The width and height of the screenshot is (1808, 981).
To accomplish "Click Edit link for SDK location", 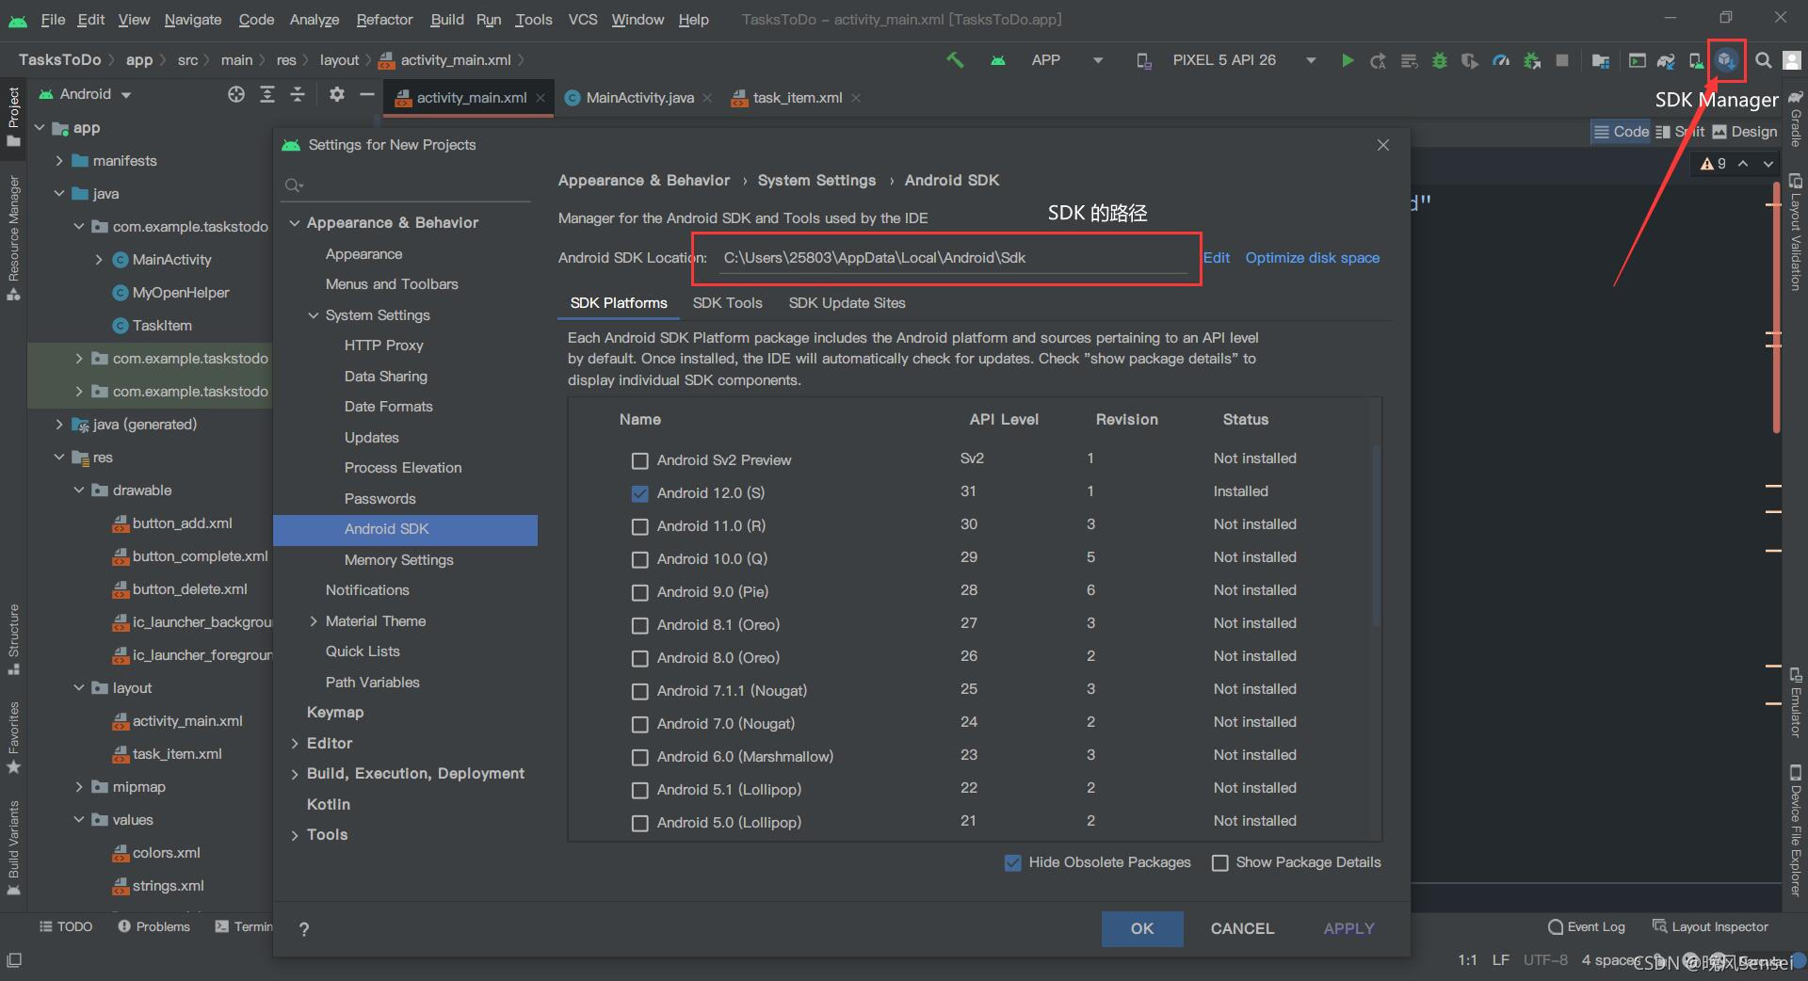I will tap(1217, 258).
